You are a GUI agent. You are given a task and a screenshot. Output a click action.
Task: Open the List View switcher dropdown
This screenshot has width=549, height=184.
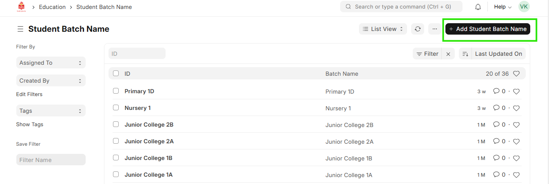point(383,29)
